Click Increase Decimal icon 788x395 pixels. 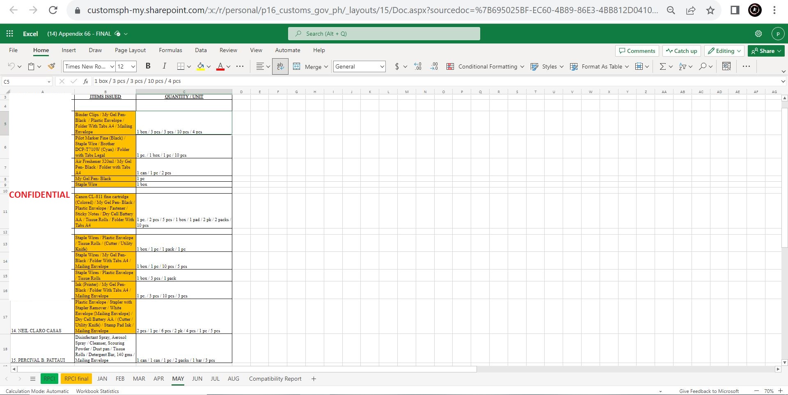[418, 66]
